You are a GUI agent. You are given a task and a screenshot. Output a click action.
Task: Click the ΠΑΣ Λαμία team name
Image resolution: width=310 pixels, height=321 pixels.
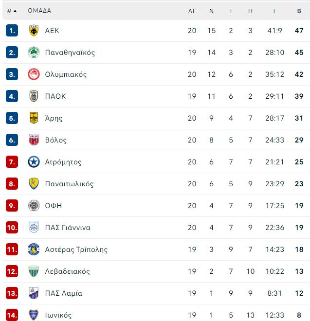[64, 293]
